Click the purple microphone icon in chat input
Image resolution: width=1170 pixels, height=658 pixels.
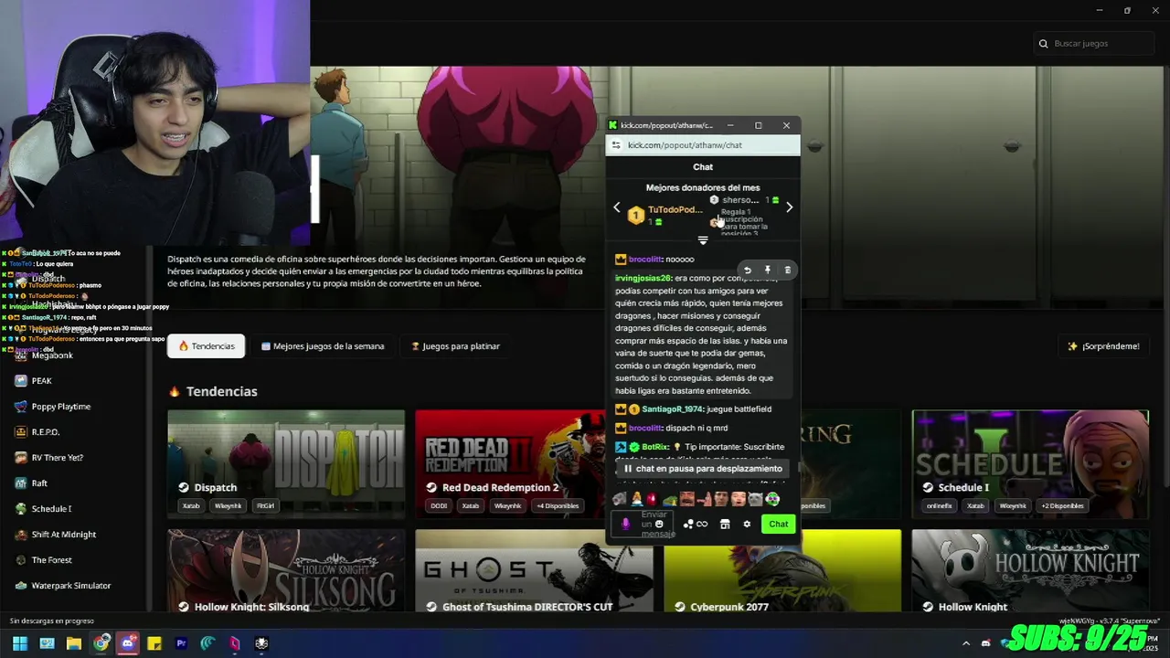(x=625, y=524)
